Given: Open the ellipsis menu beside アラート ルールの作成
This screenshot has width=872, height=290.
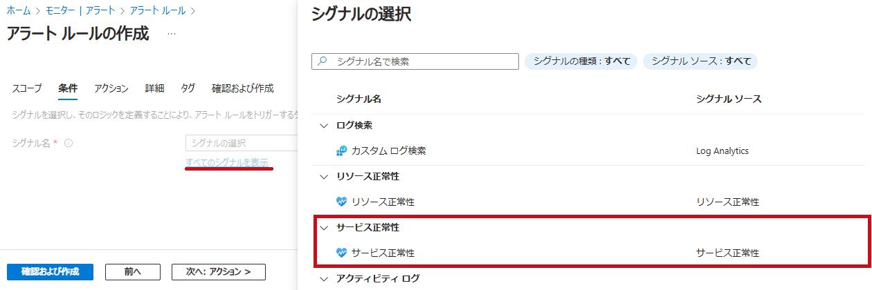Looking at the screenshot, I should tap(172, 33).
